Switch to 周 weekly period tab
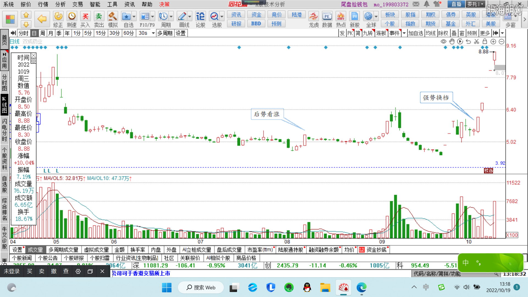This screenshot has width=528, height=297. click(42, 33)
